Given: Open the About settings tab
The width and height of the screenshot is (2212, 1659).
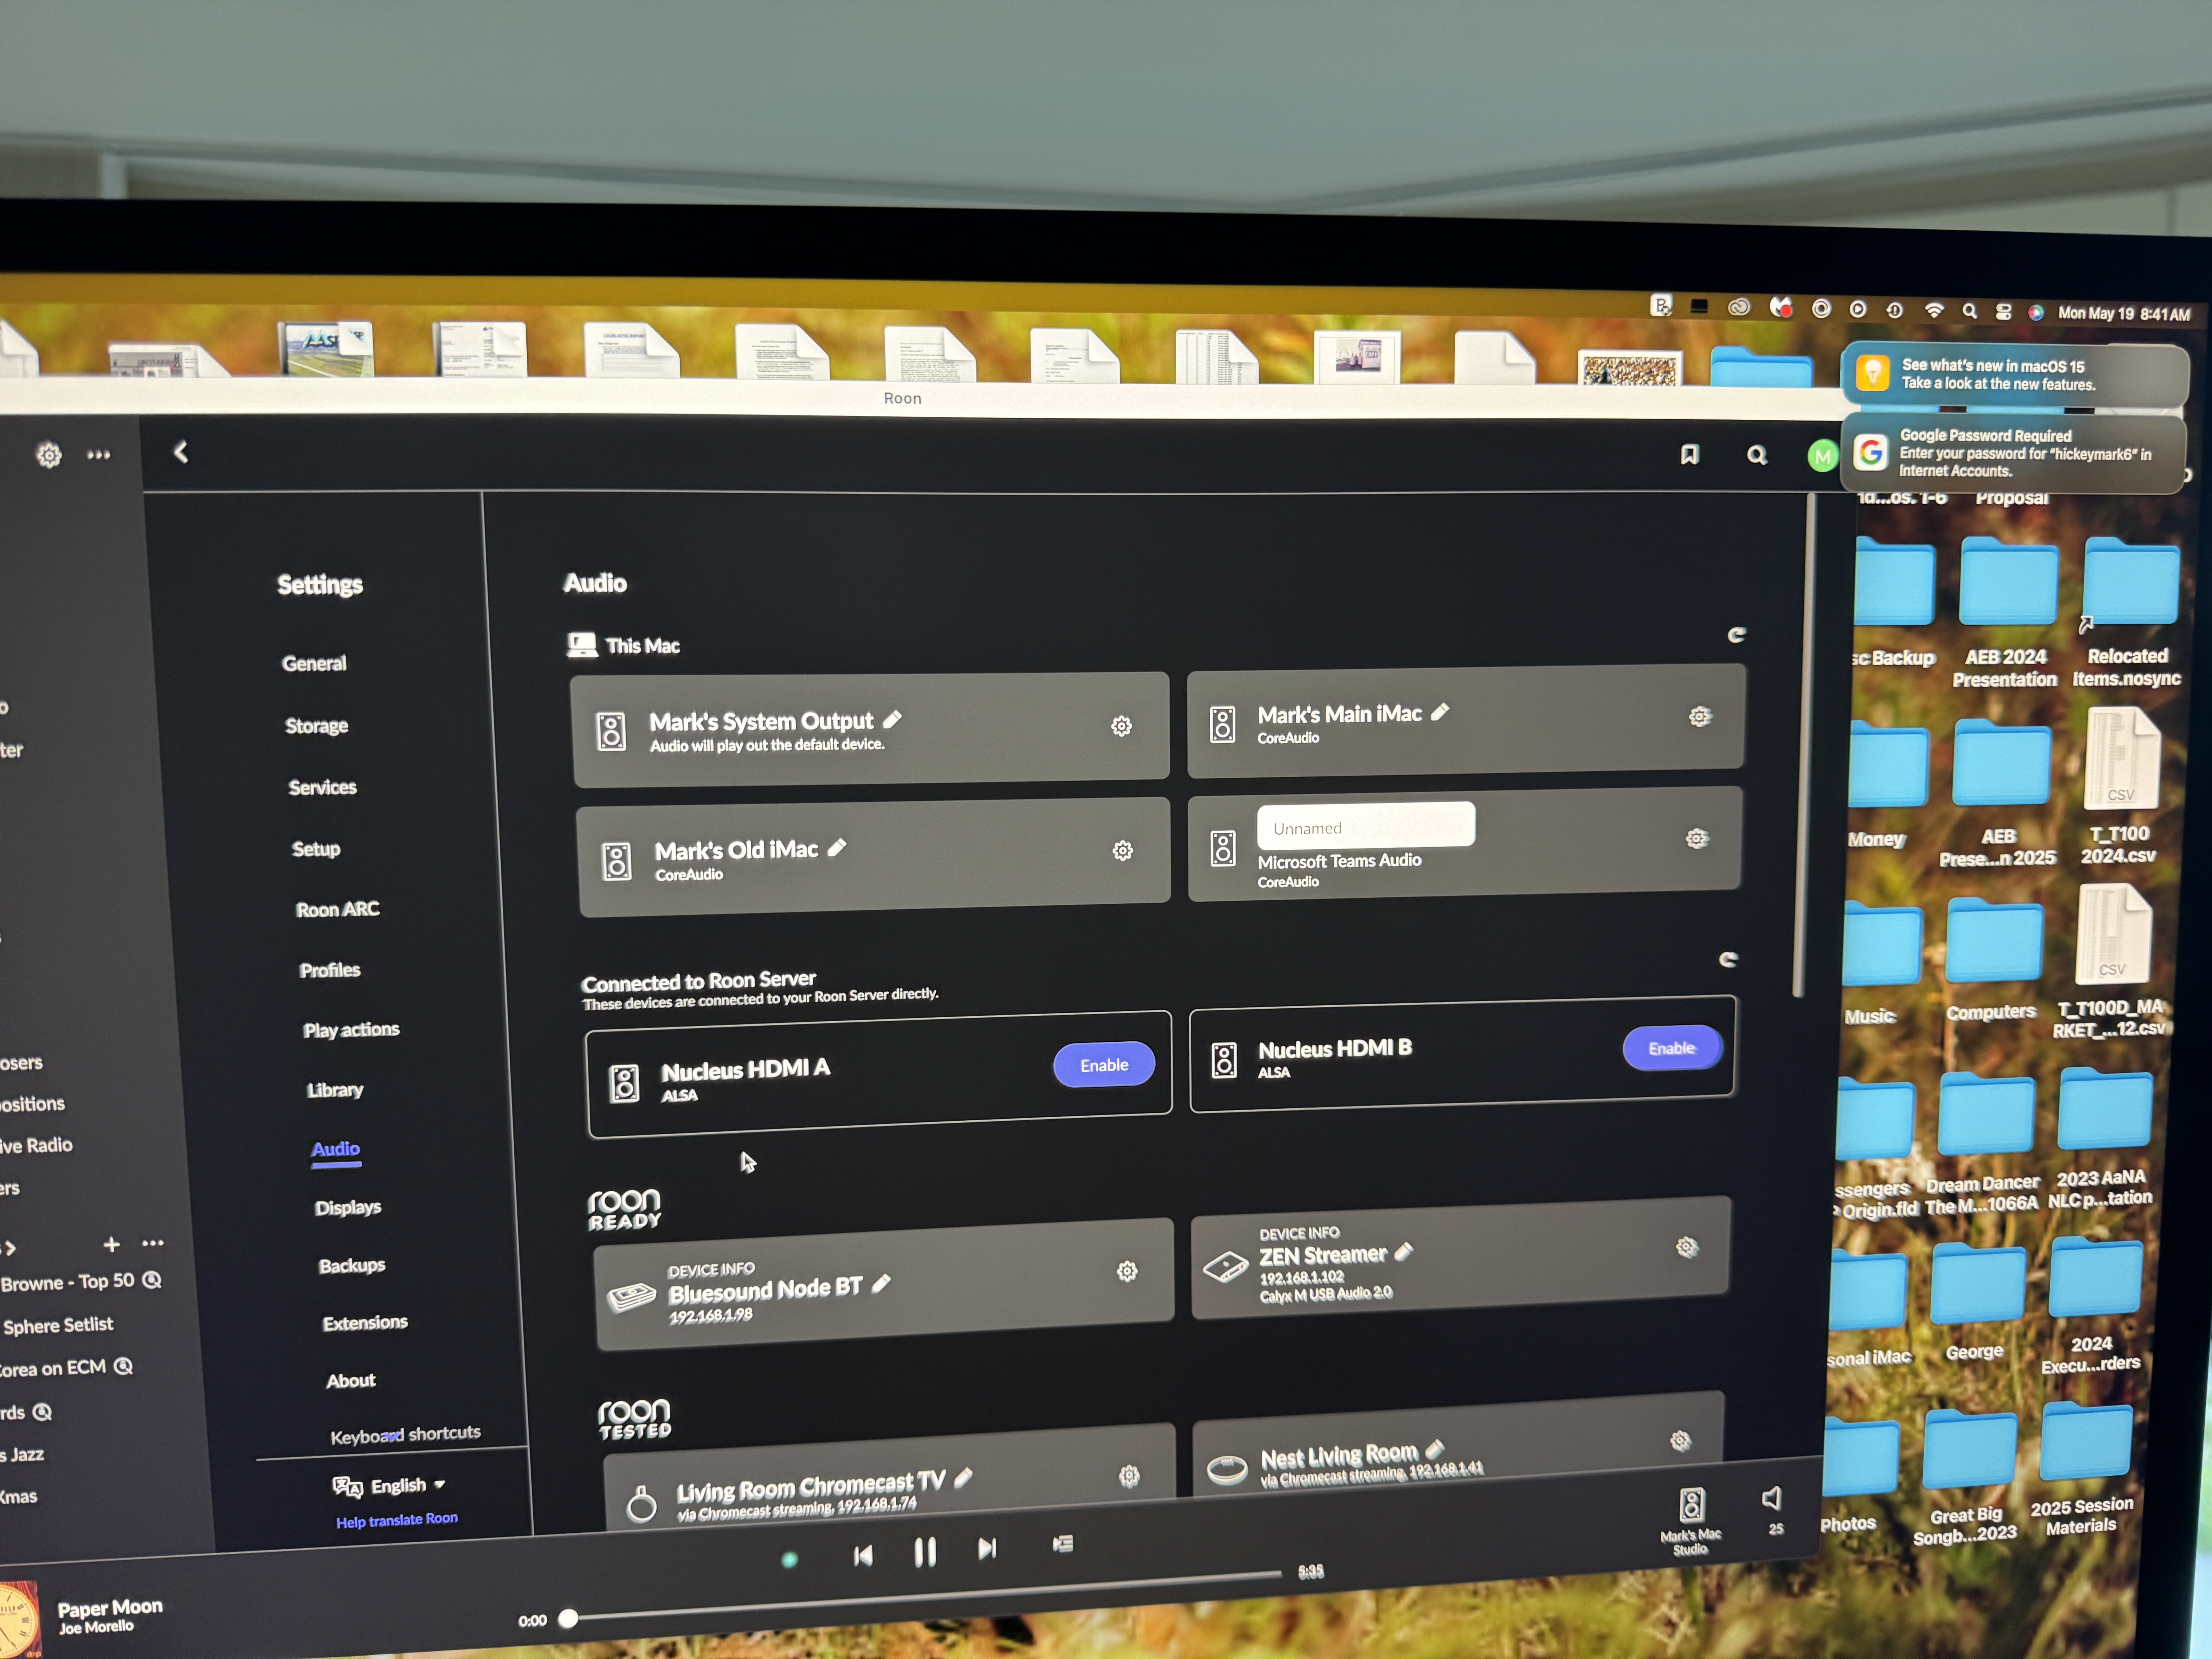Looking at the screenshot, I should pyautogui.click(x=351, y=1381).
